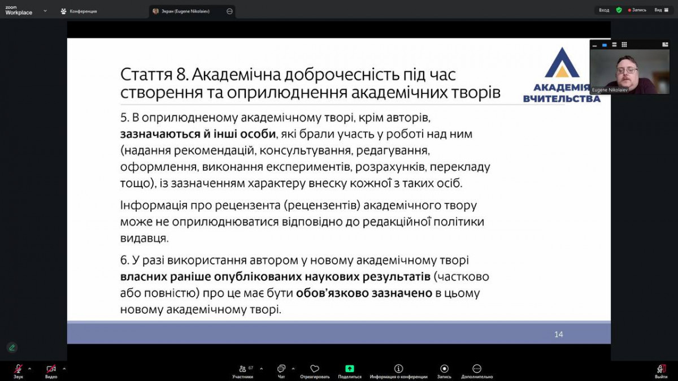This screenshot has height=381, width=678.
Task: Expand video options arrow next to Видео
Action: click(x=64, y=368)
